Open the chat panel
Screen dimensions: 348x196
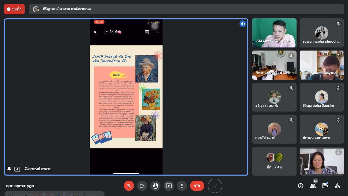(325, 186)
